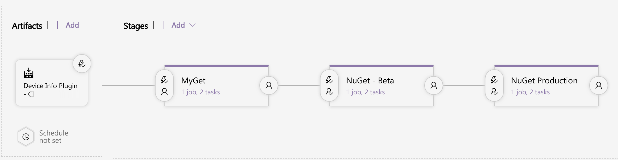The height and width of the screenshot is (160, 618).
Task: Open MyGet post-deployment conditions
Action: pyautogui.click(x=269, y=85)
